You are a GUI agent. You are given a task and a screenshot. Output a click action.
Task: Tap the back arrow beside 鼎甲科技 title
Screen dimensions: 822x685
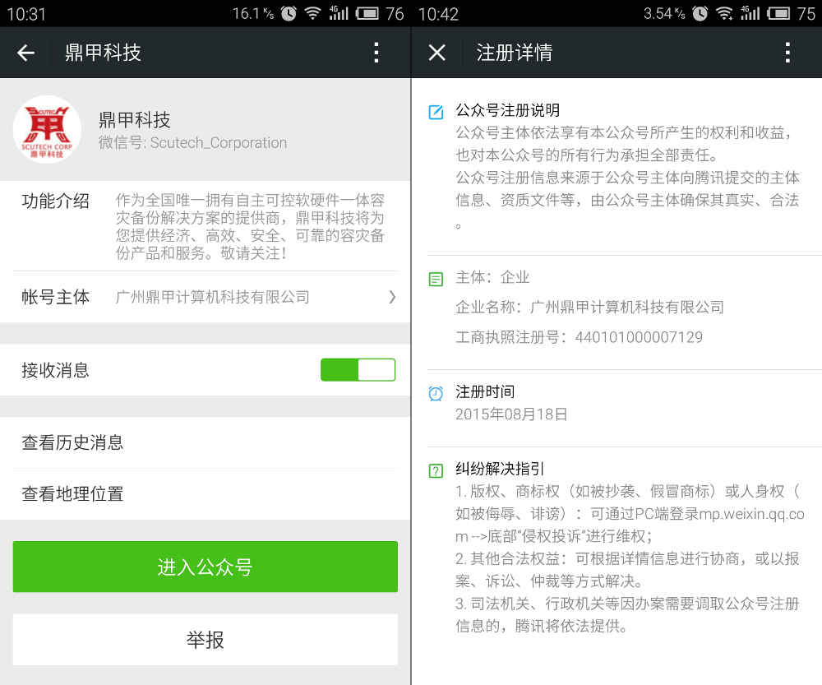(25, 53)
